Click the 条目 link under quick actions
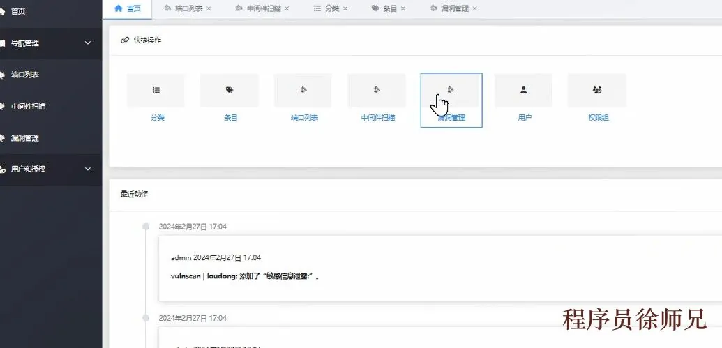The height and width of the screenshot is (348, 722). (231, 118)
